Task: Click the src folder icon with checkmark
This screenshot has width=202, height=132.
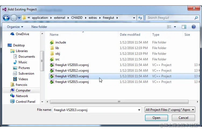Action: click(x=52, y=59)
